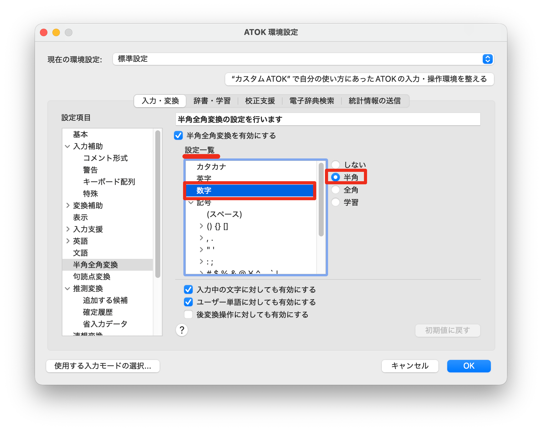Uncheck 半角全角変換を有効にする checkbox
542x431 pixels.
178,136
